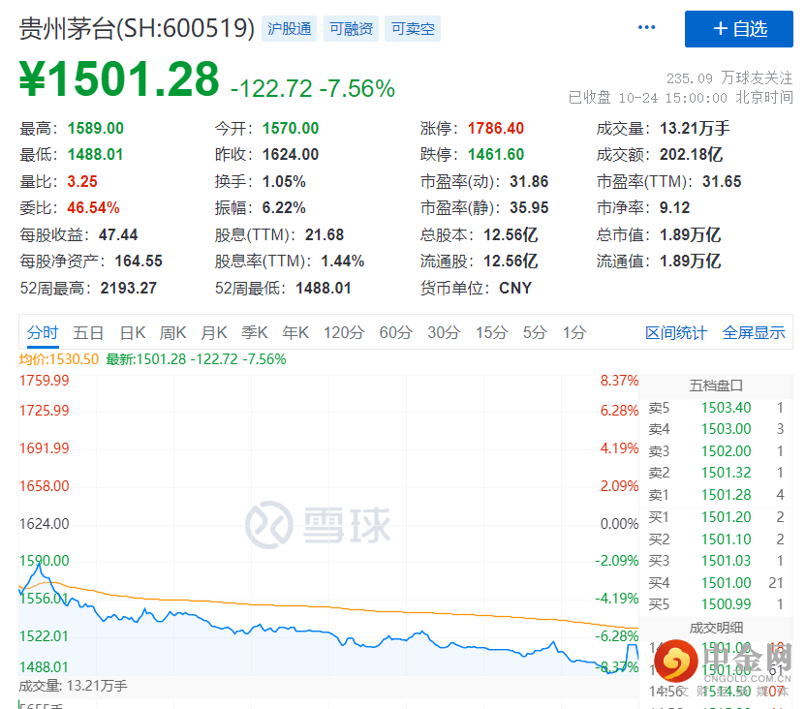The height and width of the screenshot is (709, 806).
Task: Click the 52周最高 value 2193.27
Action: pyautogui.click(x=129, y=289)
